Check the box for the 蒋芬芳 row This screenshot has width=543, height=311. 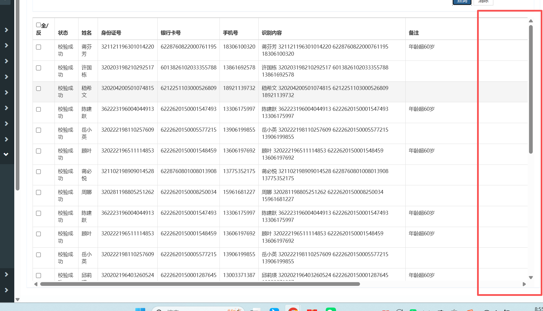click(39, 47)
